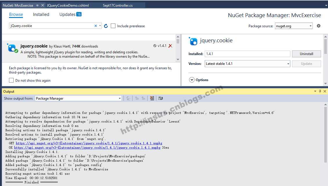Viewport: 328px width, 186px height.
Task: Click 'by Klaus Hartl' author text
Action: point(60,46)
